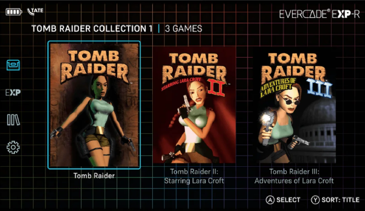Image resolution: width=365 pixels, height=211 pixels.
Task: Click Tomb Raider II: Starring Lara Croft caption
Action: pyautogui.click(x=194, y=176)
